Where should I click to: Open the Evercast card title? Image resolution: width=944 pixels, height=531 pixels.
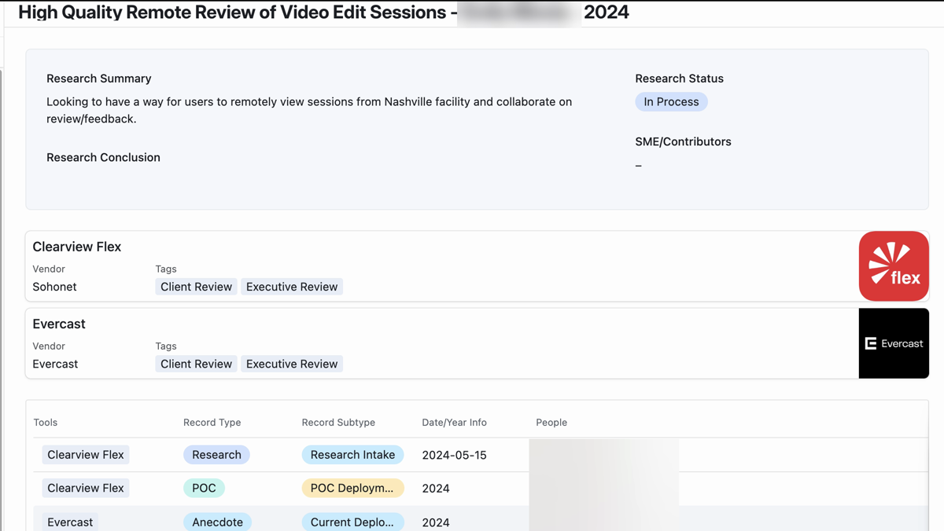(x=59, y=324)
